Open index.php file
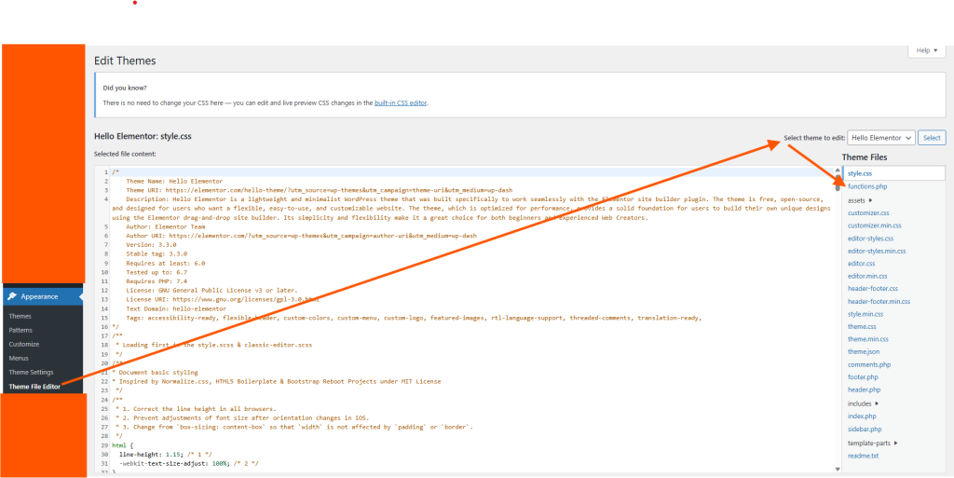Screen dimensions: 954x478 click(x=862, y=416)
